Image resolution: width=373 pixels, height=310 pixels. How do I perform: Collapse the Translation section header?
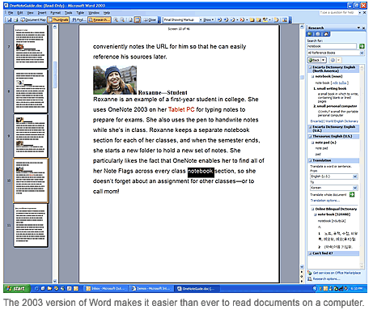tap(310, 160)
